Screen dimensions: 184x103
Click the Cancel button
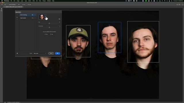tap(51, 53)
